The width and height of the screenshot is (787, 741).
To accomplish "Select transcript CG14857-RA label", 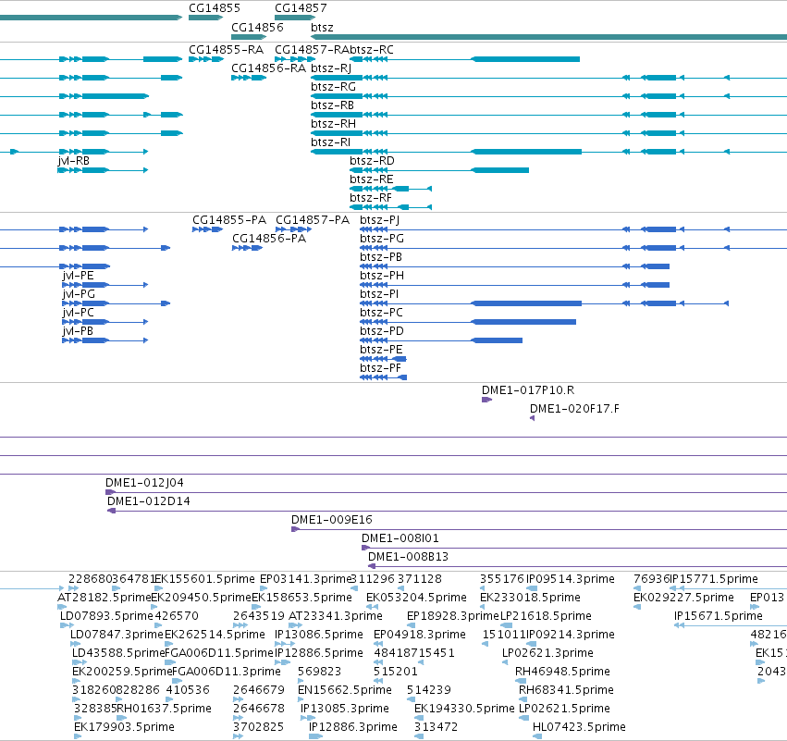I will click(312, 50).
